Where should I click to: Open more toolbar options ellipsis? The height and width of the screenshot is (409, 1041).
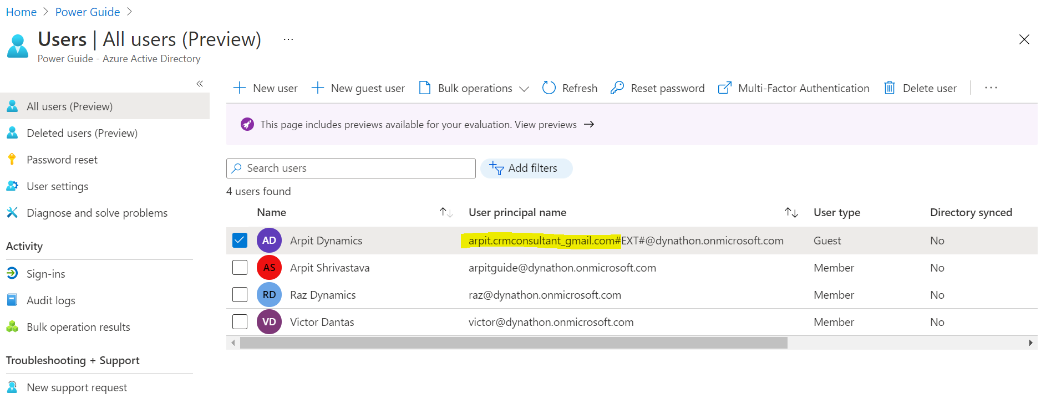[991, 88]
